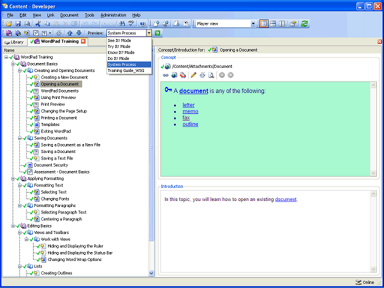Viewport: 384px width, 288px height.
Task: Remove concept link with broken chain
Action: 202,75
